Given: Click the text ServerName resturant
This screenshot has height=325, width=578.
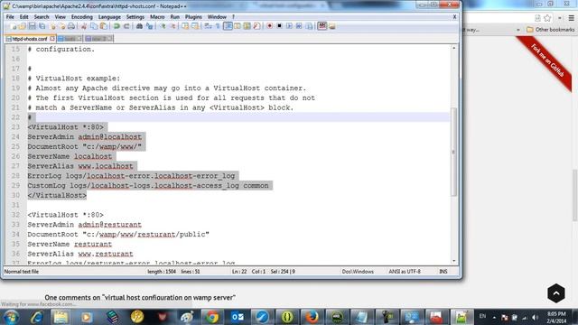Looking at the screenshot, I should 70,245.
